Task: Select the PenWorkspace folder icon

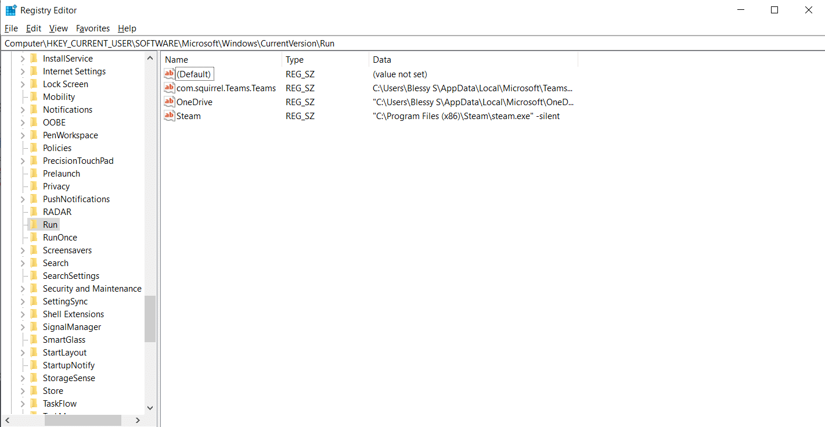Action: pyautogui.click(x=34, y=135)
